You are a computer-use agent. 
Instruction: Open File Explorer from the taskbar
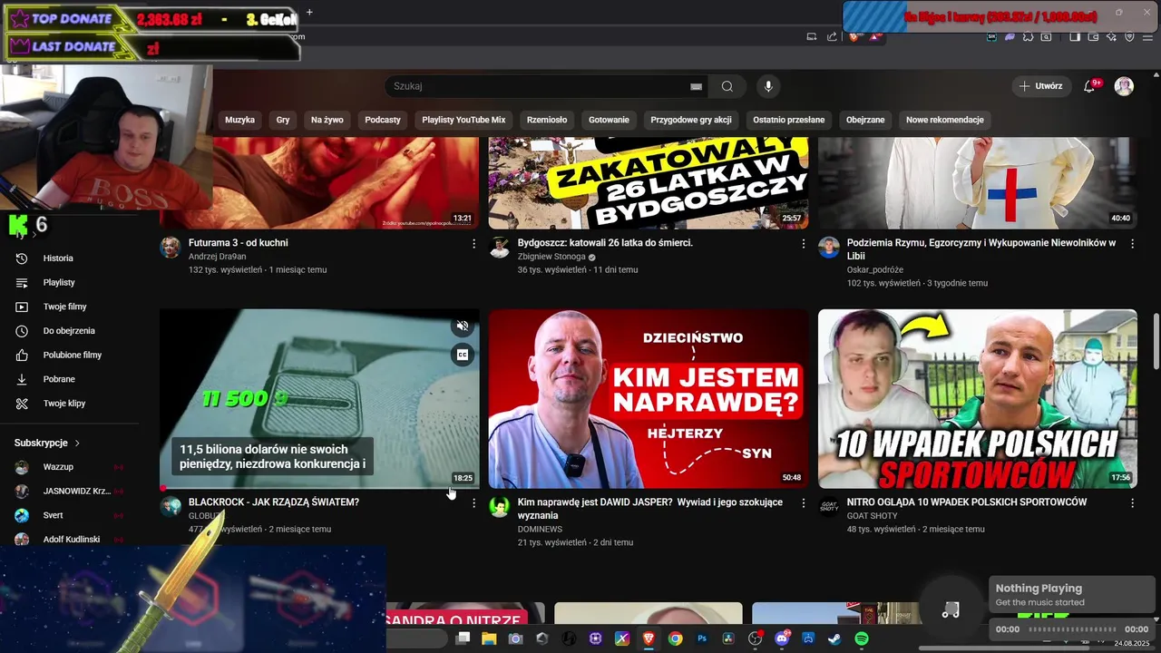click(x=489, y=638)
